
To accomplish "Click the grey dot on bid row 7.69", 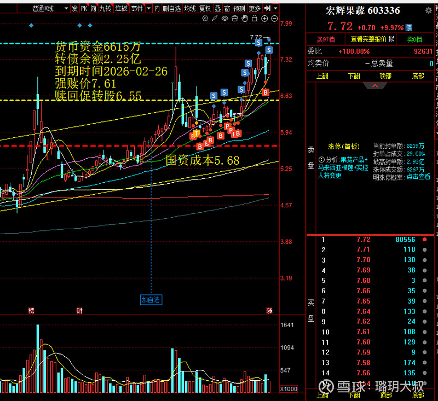I will pos(425,270).
